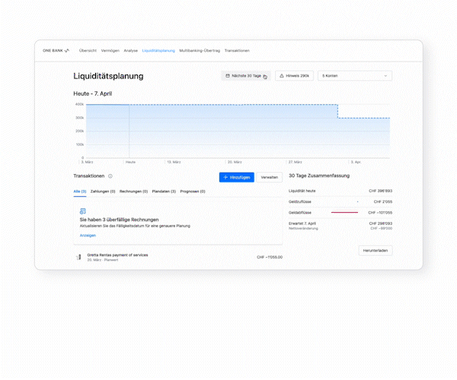Click the 20. März label on chart axis

tap(235, 162)
